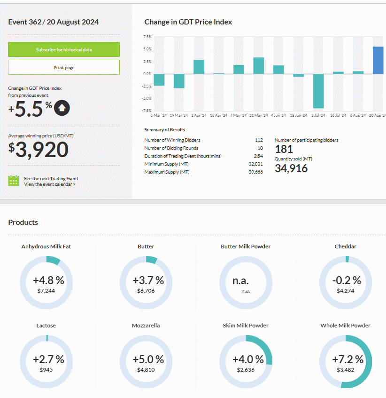This screenshot has height=398, width=386.
Task: Click the black up-arrow price index icon
Action: [x=62, y=108]
